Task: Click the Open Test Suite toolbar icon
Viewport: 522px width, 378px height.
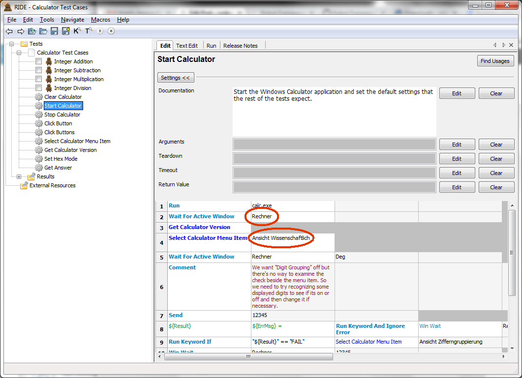Action: coord(32,31)
